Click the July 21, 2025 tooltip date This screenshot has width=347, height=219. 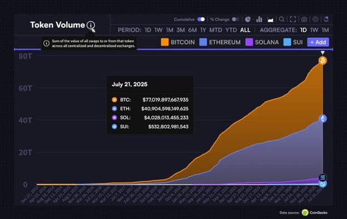[130, 84]
